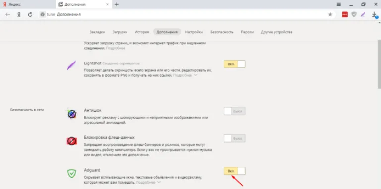Image resolution: width=381 pixels, height=189 pixels.
Task: Reload the current page
Action: click(x=30, y=14)
